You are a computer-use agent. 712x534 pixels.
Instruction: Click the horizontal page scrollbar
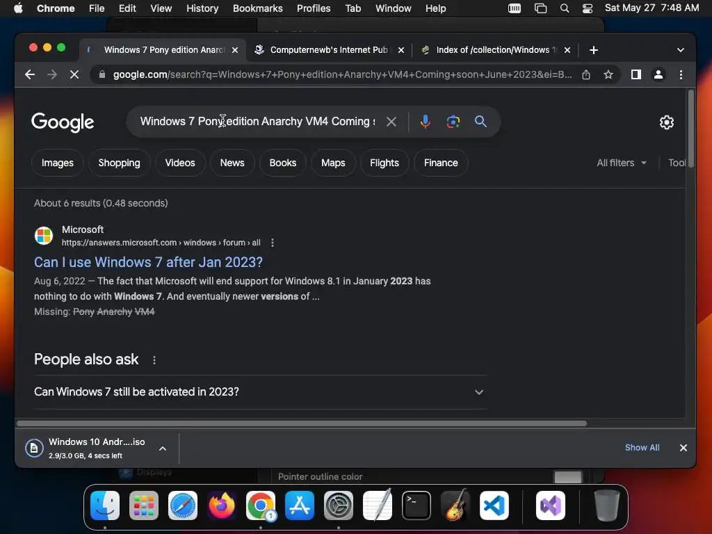click(x=302, y=423)
